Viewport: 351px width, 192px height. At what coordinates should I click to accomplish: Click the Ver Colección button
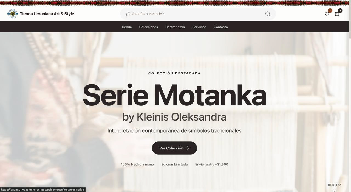[174, 148]
